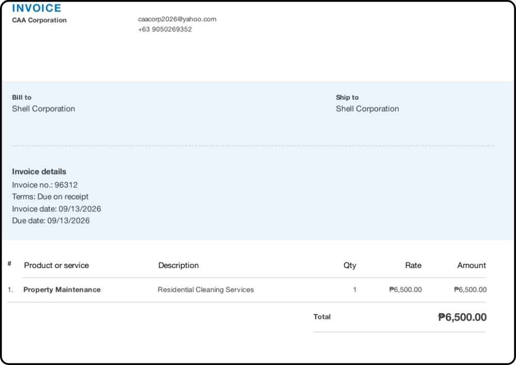516x365 pixels.
Task: Select the CAA Corporation company name
Action: tap(39, 20)
